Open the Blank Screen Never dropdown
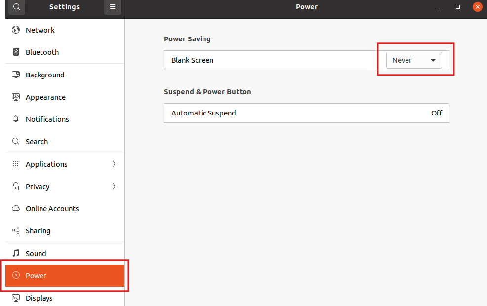 [414, 60]
